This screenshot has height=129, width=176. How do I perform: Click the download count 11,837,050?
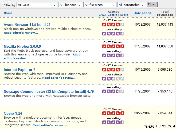[x=165, y=46]
